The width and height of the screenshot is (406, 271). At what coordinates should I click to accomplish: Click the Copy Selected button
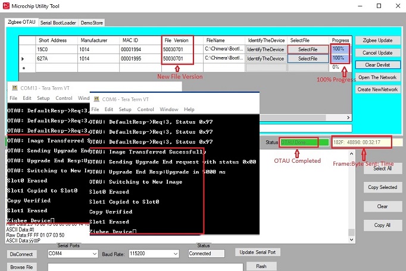point(382,187)
